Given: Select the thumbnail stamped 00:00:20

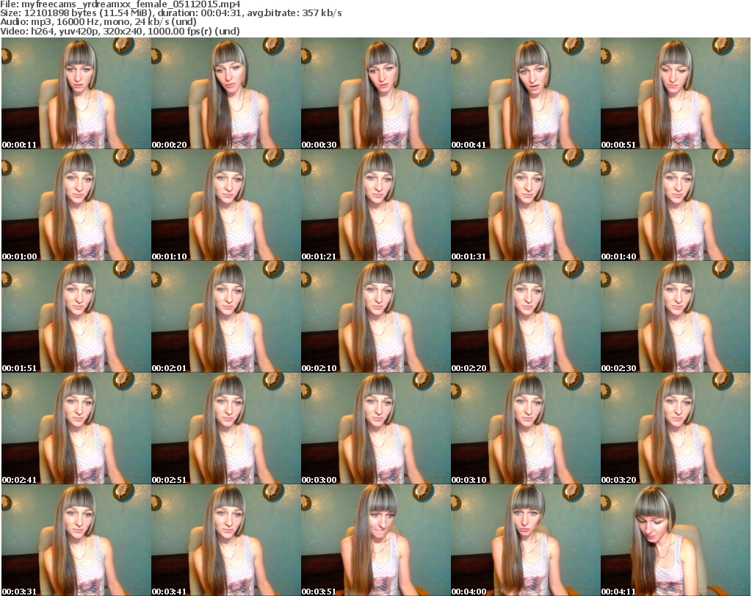Looking at the screenshot, I should (x=226, y=93).
